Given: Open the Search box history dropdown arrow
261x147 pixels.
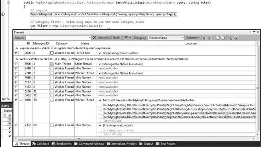Looking at the screenshot, I should 90,38.
